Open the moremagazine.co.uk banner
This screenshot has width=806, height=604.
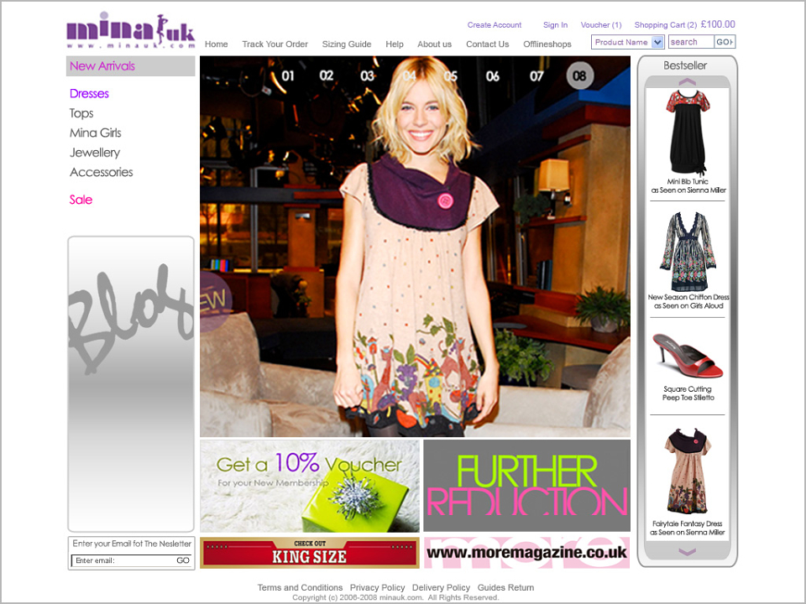[x=527, y=553]
